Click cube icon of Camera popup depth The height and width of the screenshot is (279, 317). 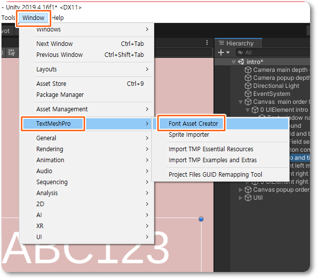[x=248, y=78]
